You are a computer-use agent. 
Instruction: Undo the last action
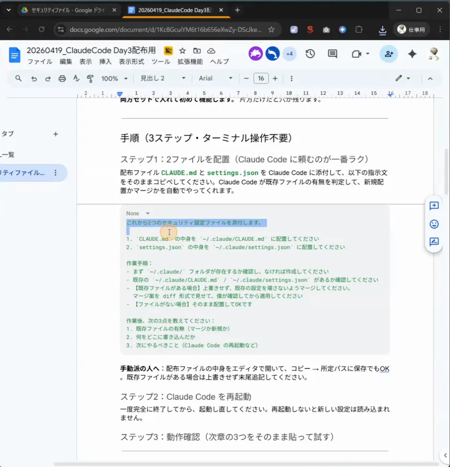34,79
